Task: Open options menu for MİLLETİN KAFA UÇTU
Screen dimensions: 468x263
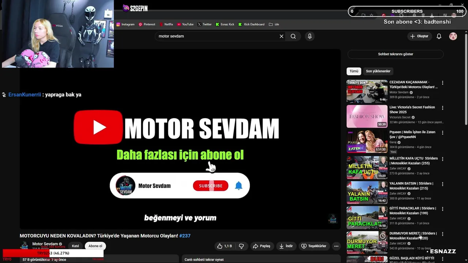Action: pyautogui.click(x=442, y=159)
